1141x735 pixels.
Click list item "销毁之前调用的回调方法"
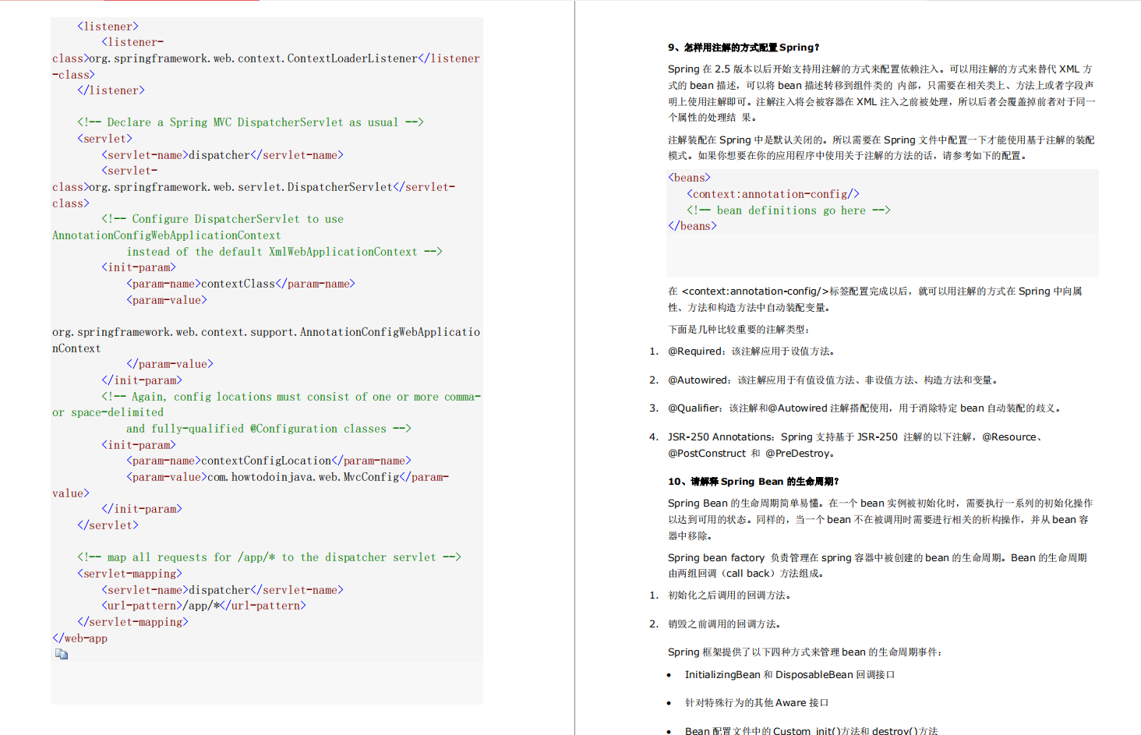[724, 624]
